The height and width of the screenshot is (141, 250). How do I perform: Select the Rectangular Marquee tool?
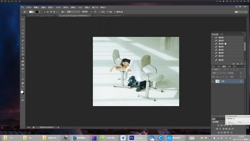tap(23, 23)
